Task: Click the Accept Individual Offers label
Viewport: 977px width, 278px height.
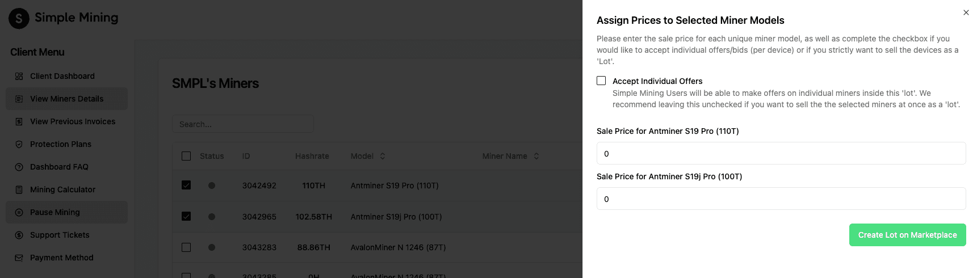Action: tap(657, 81)
